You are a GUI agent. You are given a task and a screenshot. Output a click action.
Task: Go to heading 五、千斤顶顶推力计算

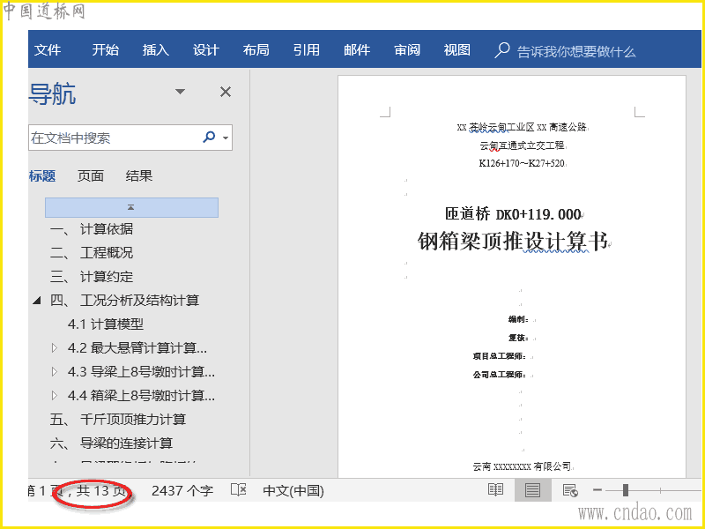click(x=118, y=420)
